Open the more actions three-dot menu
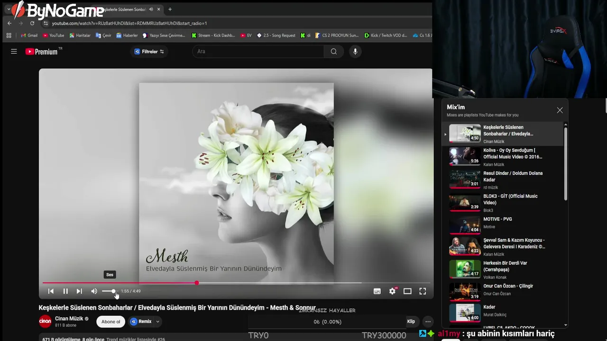The height and width of the screenshot is (341, 607). (x=428, y=322)
